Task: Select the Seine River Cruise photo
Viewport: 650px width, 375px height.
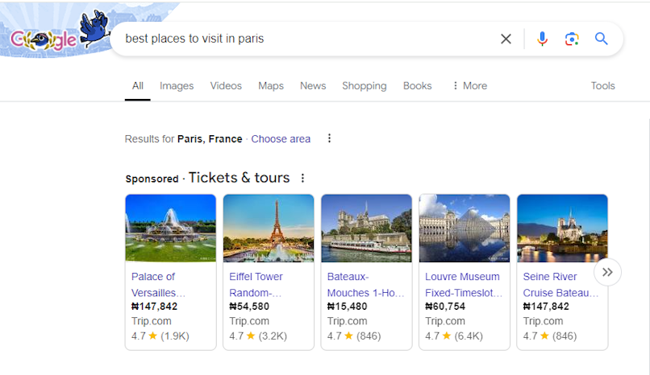Action: tap(562, 229)
